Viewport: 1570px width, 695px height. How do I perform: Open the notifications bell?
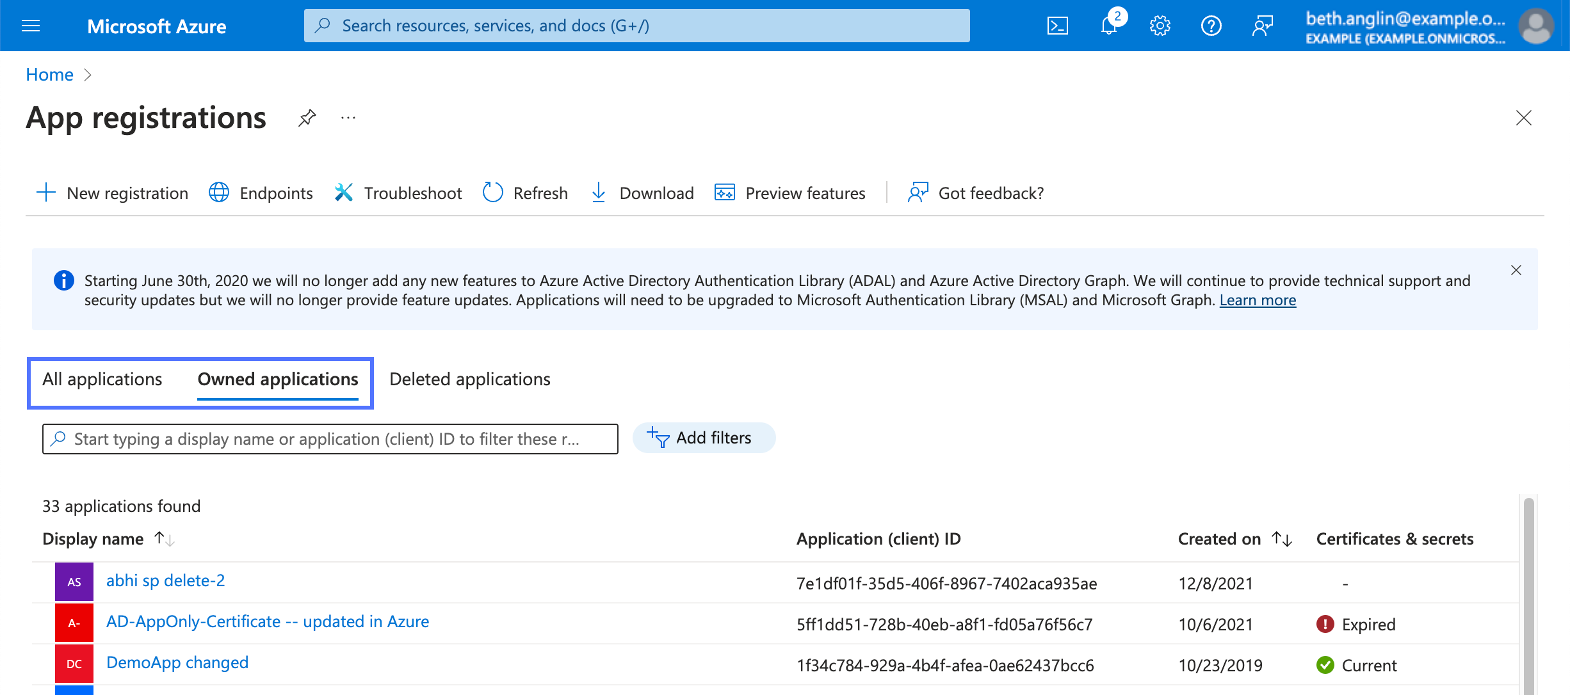point(1109,26)
